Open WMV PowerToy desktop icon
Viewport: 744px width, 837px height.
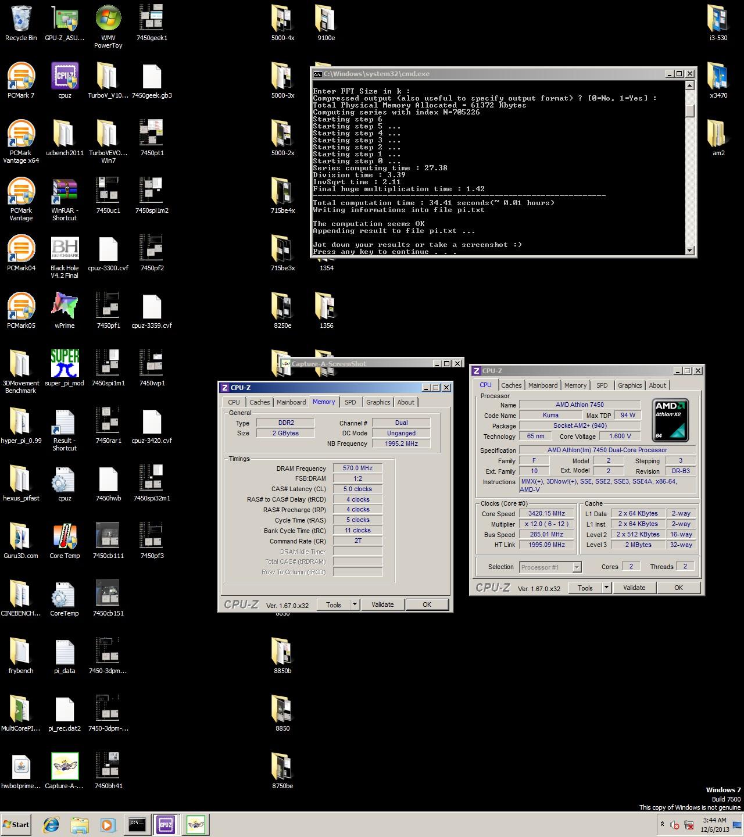(x=108, y=27)
